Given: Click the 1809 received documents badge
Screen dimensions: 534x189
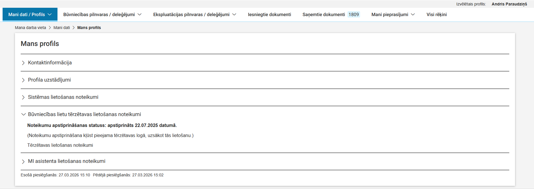Looking at the screenshot, I should [x=354, y=15].
